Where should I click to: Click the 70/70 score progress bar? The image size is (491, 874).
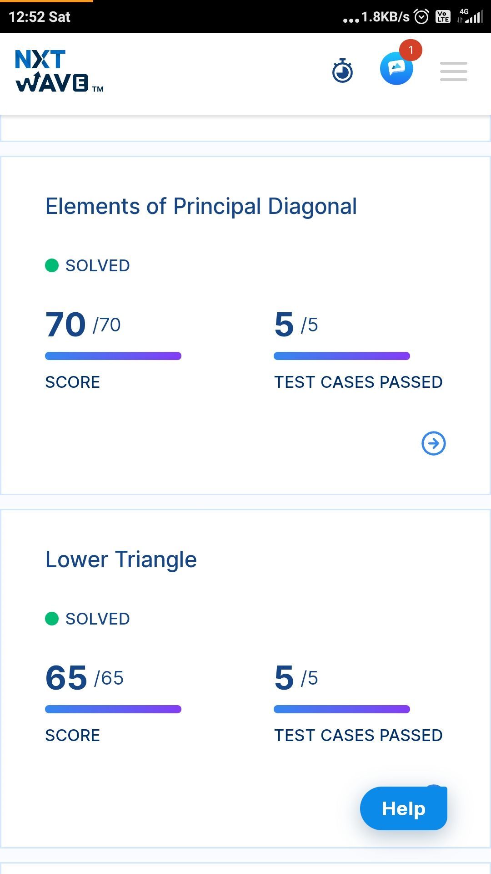[x=113, y=356]
